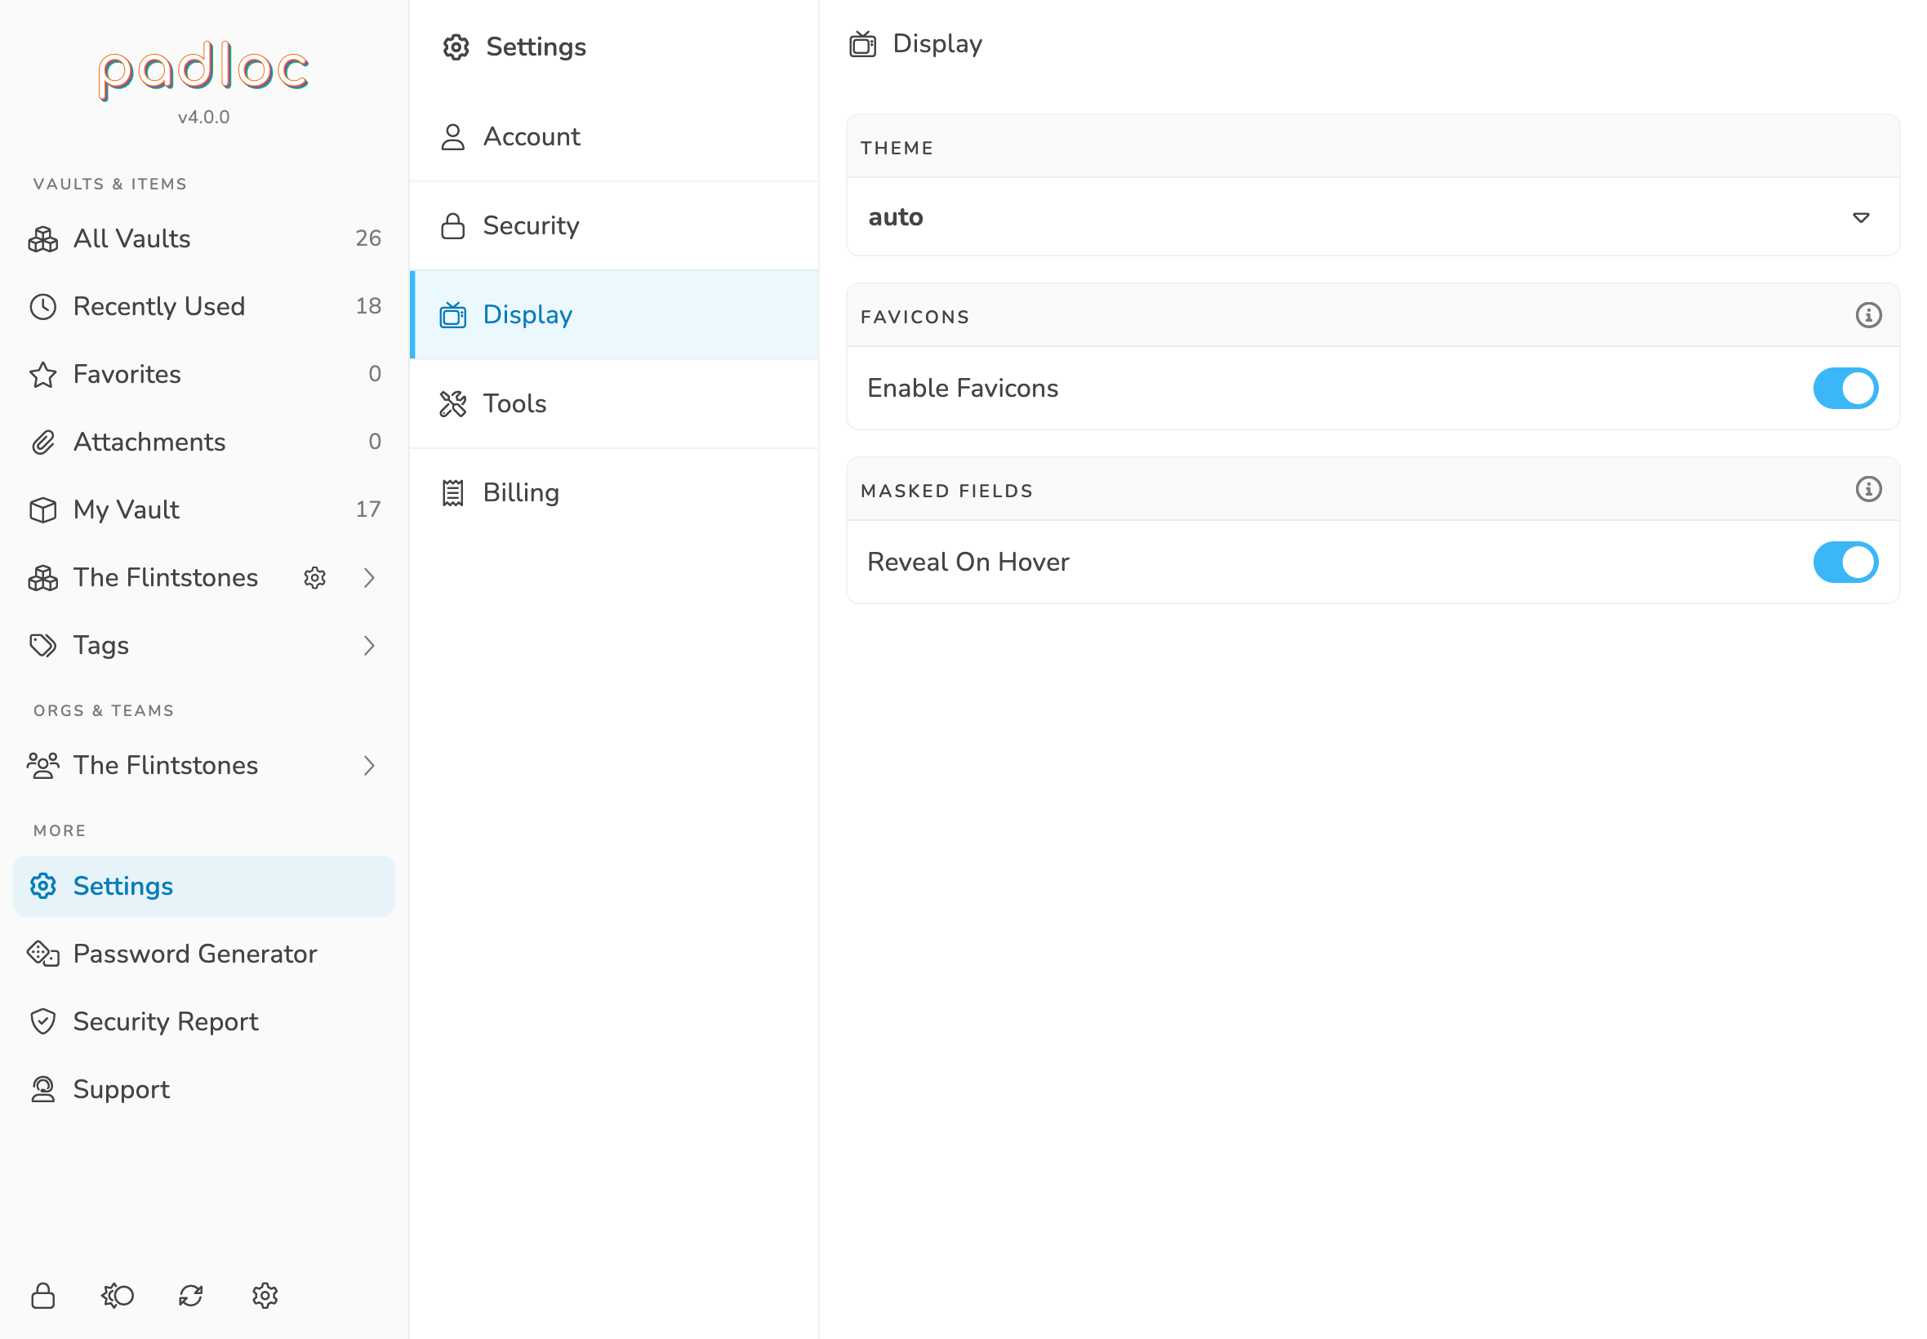Click the Account person icon

453,136
